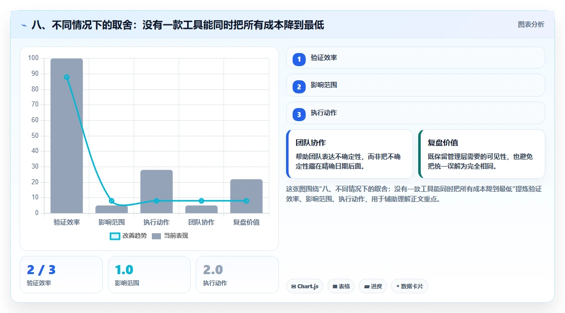Viewport: 565px width, 313px height.
Task: Open the 影响范围 list item
Action: point(416,85)
